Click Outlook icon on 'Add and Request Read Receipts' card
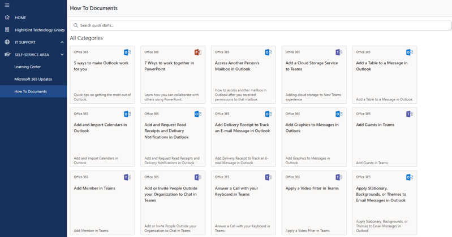Screen dimensions: 452x237 tap(198, 114)
